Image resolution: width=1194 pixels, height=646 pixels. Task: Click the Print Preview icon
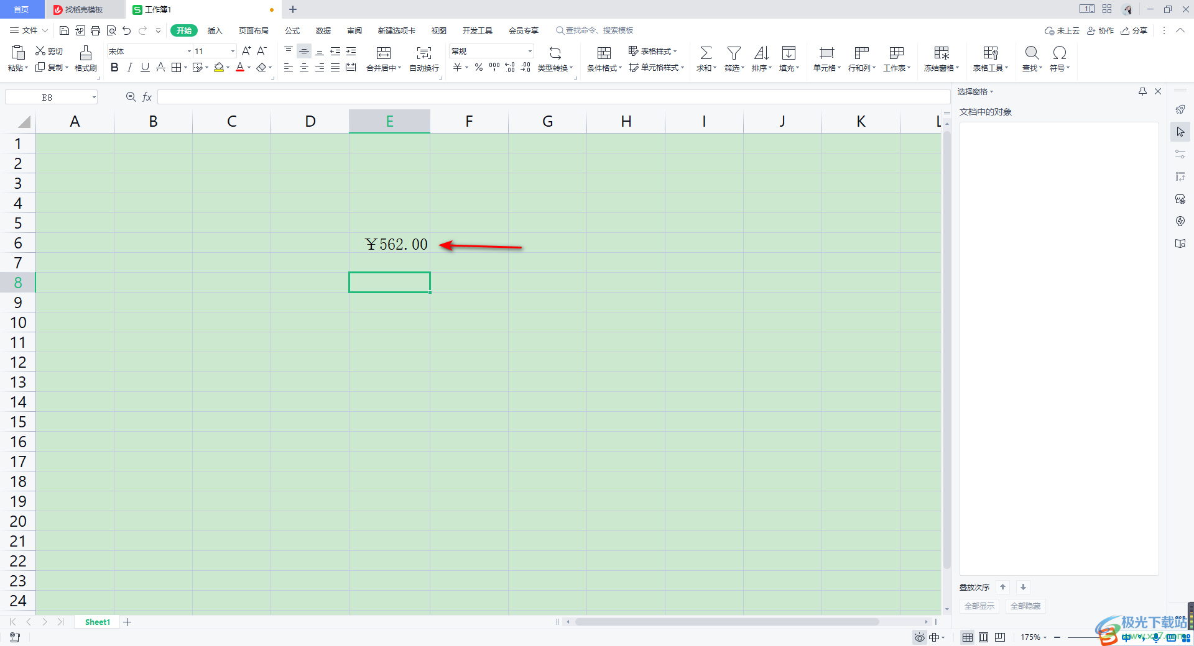pos(111,30)
